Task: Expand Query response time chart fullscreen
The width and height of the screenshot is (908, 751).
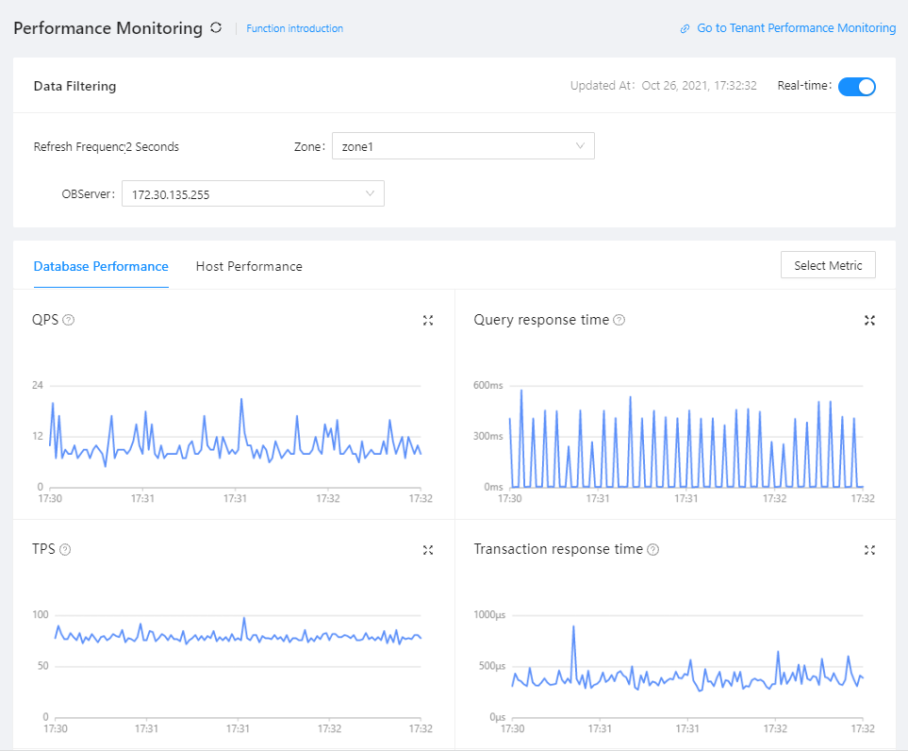Action: [869, 321]
